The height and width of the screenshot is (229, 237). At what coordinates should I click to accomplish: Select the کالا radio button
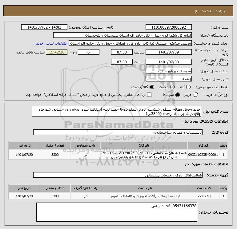tap(188, 87)
